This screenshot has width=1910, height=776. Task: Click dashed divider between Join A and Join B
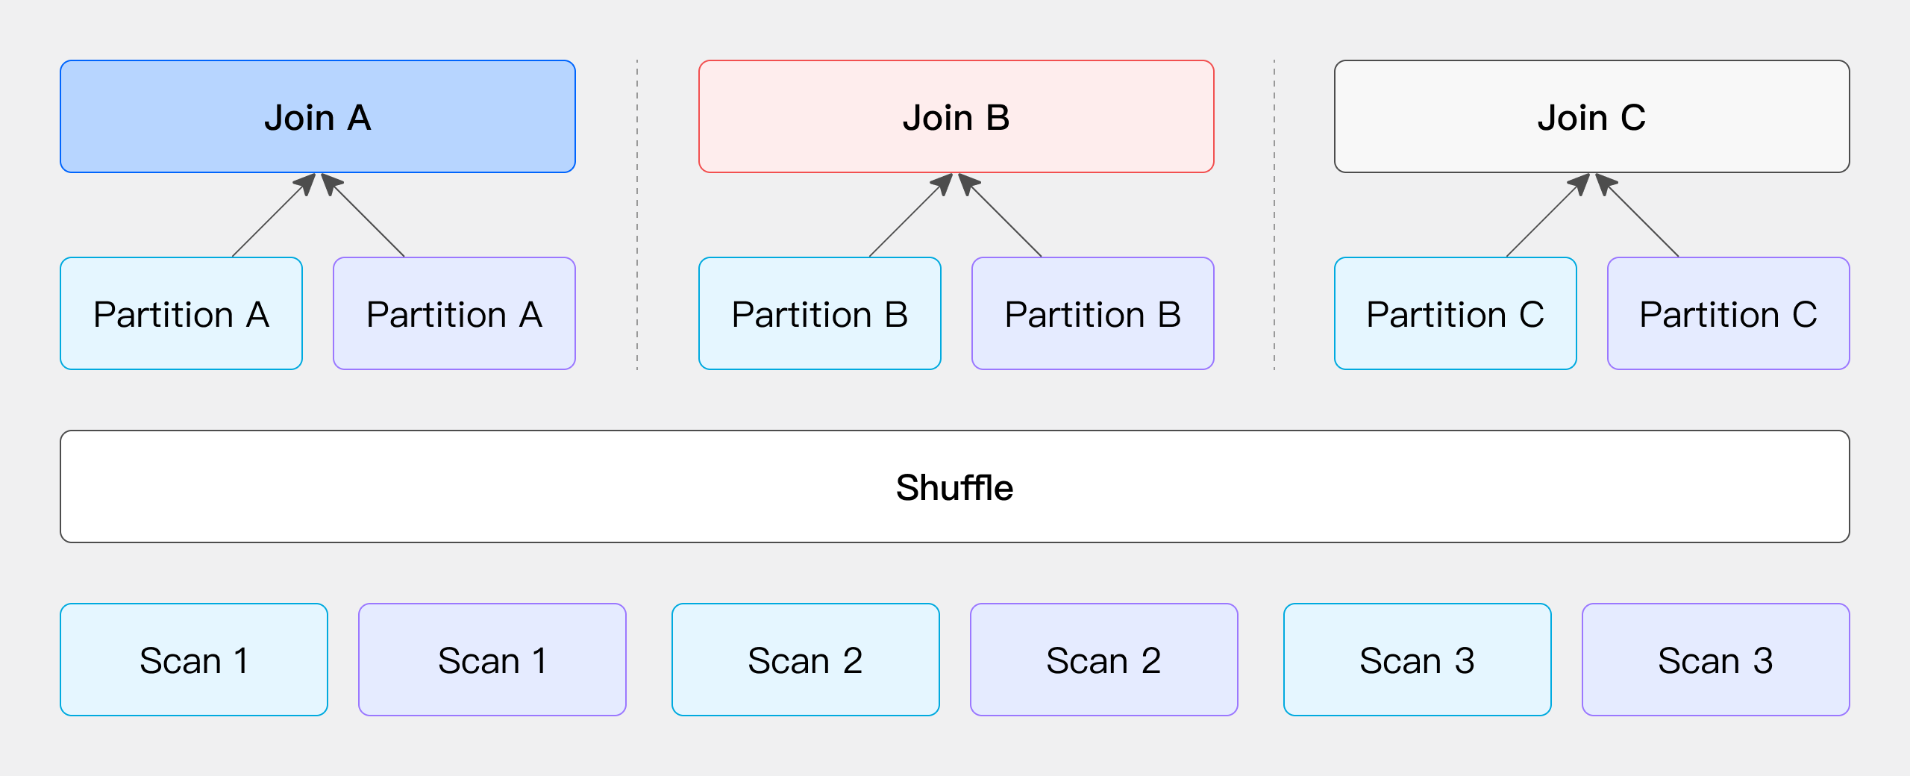coord(637,215)
